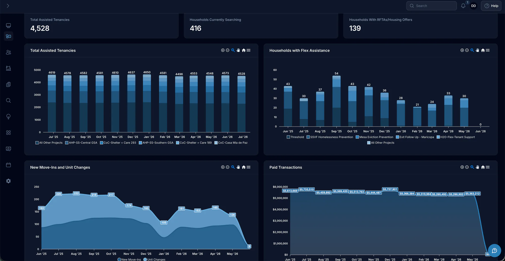Screen dimensions: 505x261
Task: Select the dashboard layout icon in the sidebar
Action: (8, 36)
